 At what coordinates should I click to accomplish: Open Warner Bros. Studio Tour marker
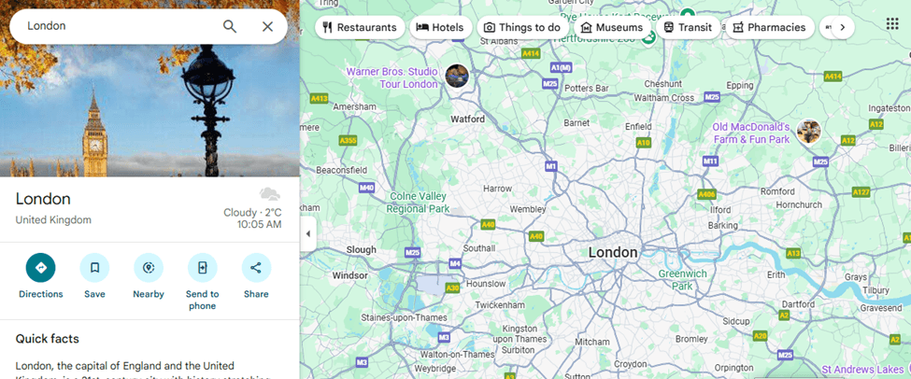(457, 76)
